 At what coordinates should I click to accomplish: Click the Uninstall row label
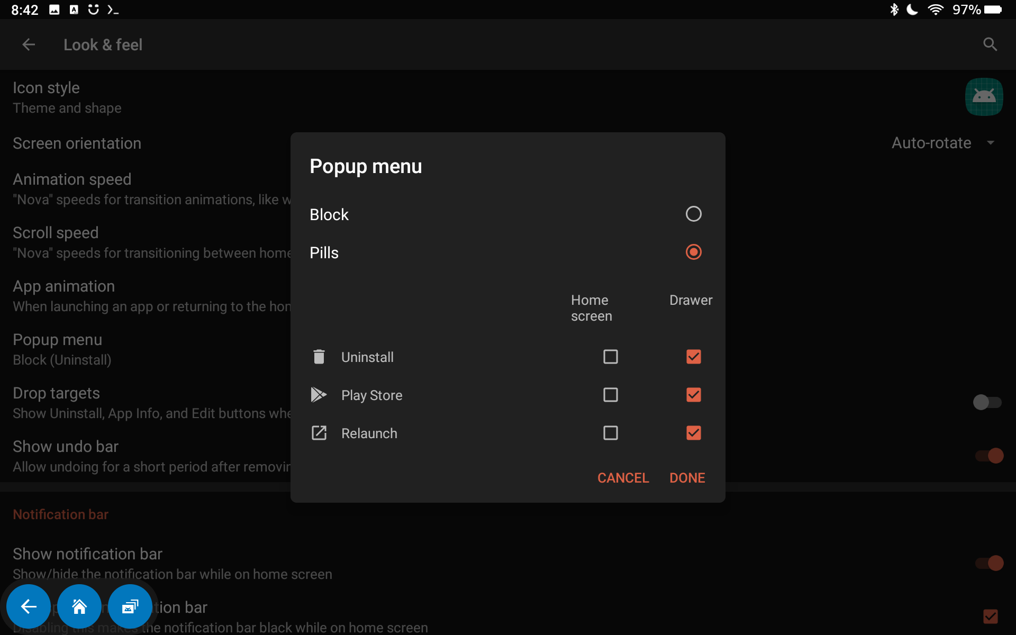tap(367, 357)
